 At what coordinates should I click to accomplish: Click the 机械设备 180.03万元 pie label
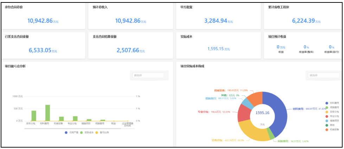point(231,90)
